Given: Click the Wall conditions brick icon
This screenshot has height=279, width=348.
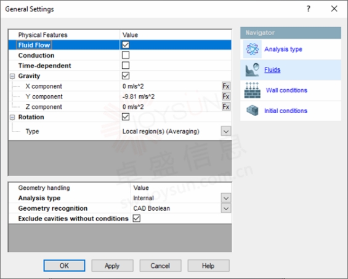Looking at the screenshot, I should (253, 90).
